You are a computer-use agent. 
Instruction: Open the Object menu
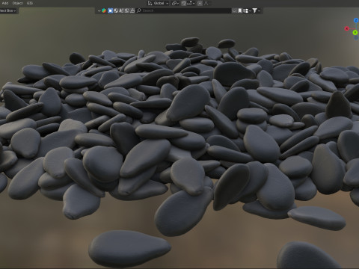17,3
